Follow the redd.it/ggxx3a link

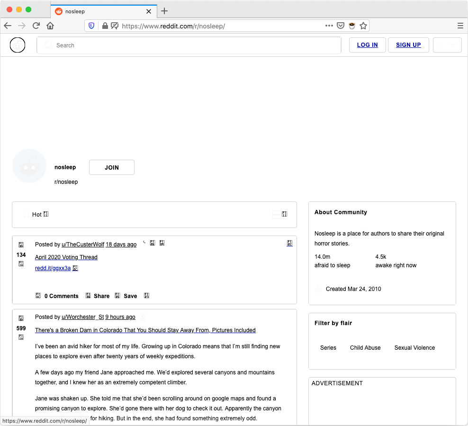pos(53,268)
